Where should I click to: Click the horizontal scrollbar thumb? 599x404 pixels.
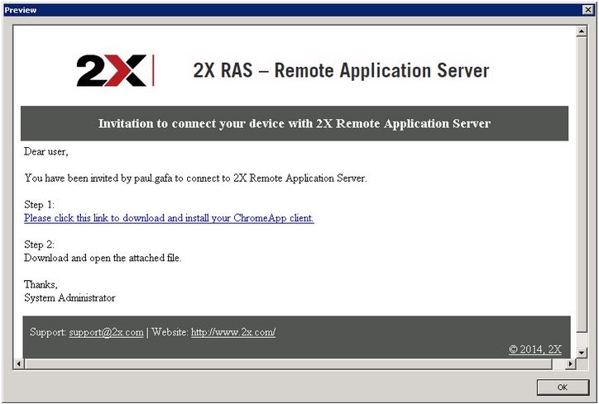(x=289, y=364)
